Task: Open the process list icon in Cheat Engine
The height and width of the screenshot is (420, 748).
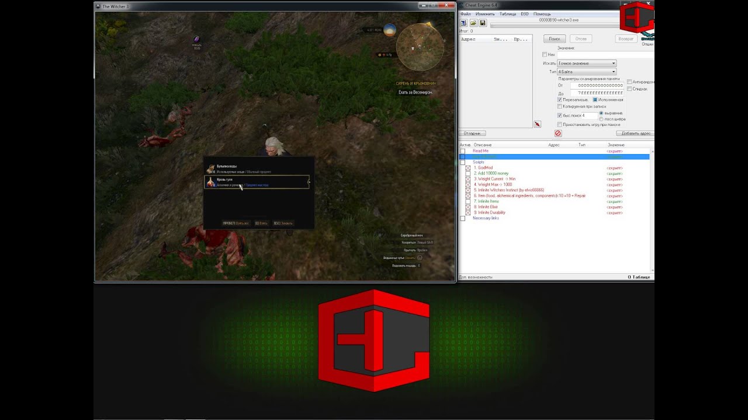Action: coord(463,23)
